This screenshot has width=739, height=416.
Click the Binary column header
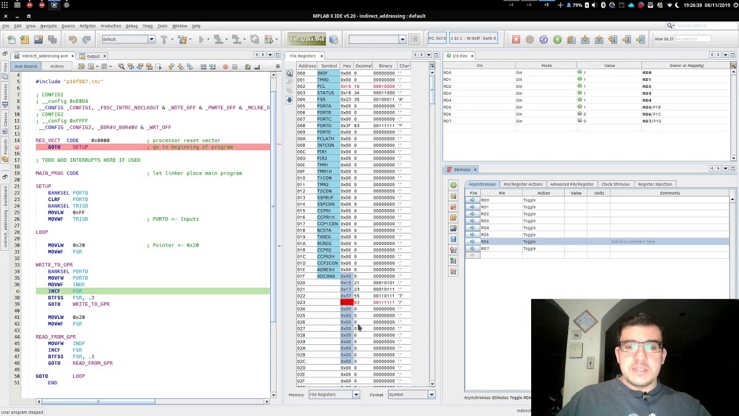pyautogui.click(x=385, y=66)
